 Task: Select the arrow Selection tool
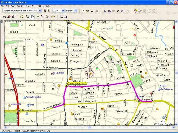point(47,17)
